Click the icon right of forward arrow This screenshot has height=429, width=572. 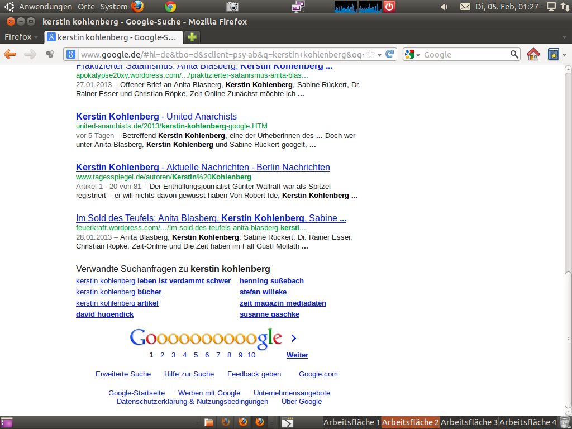tap(50, 54)
